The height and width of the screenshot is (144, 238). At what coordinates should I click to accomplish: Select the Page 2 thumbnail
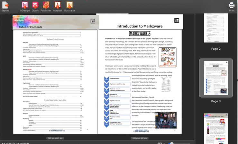point(215,30)
